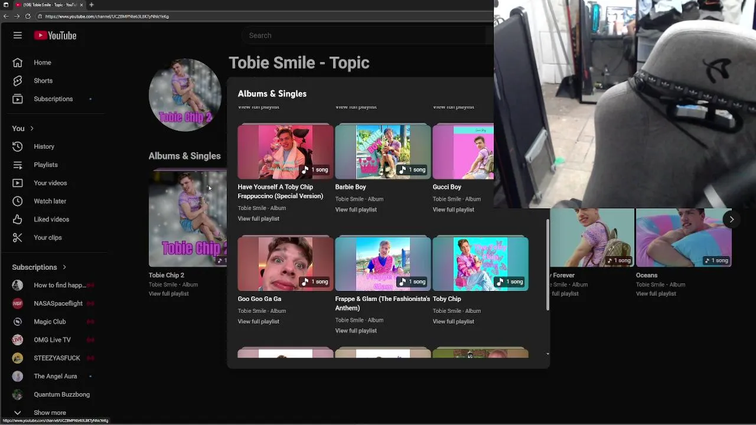This screenshot has height=425, width=756.
Task: Open Barbie Boy album thumbnail
Action: tap(383, 152)
